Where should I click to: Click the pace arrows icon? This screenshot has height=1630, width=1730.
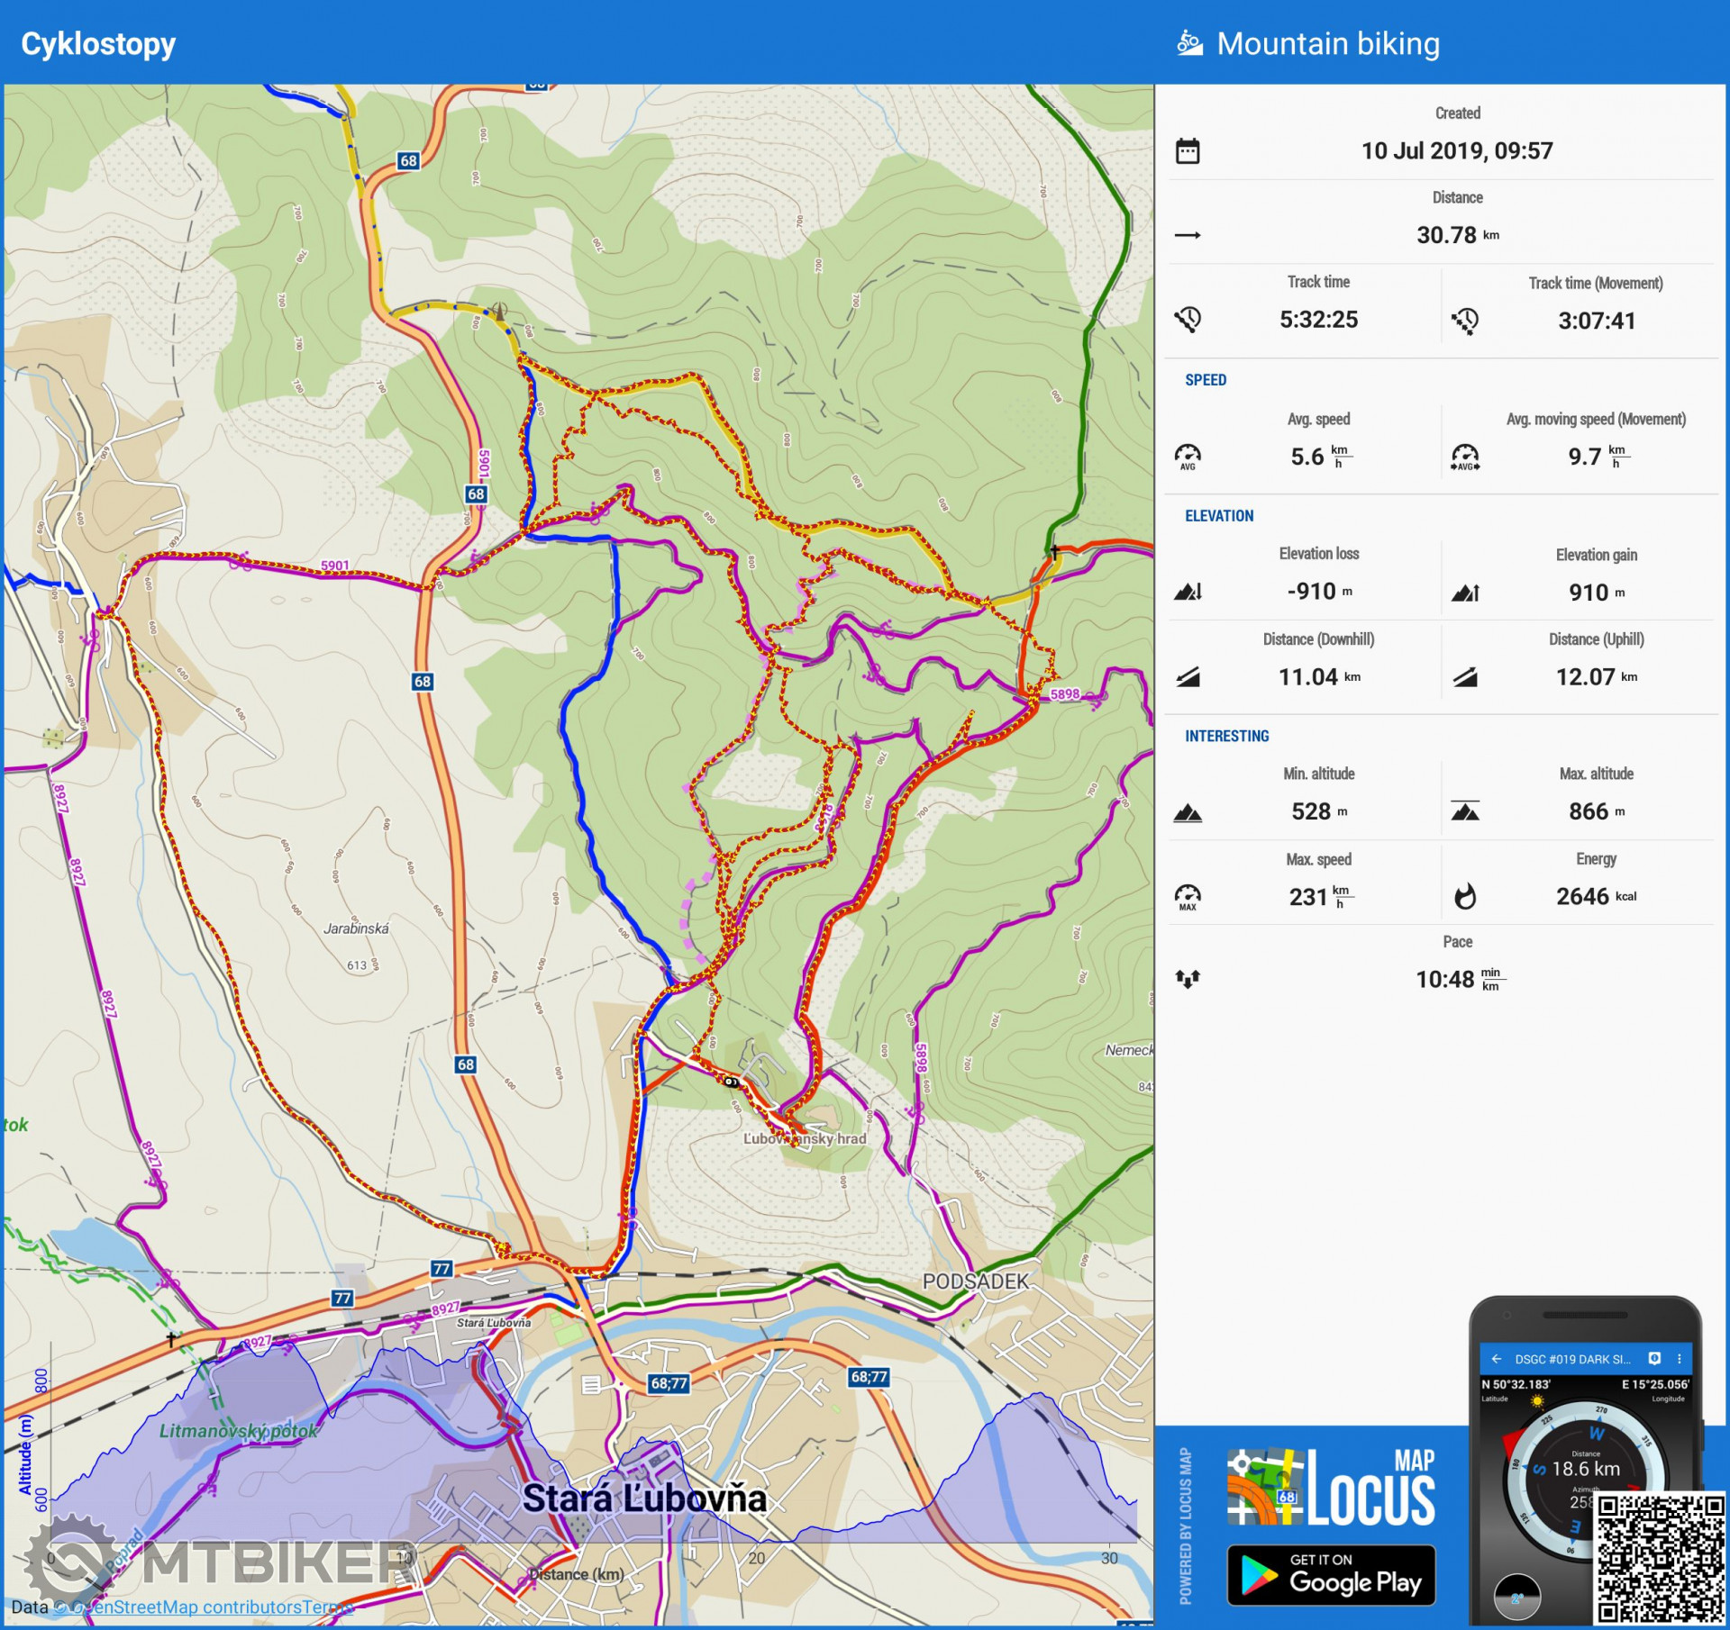coord(1188,979)
